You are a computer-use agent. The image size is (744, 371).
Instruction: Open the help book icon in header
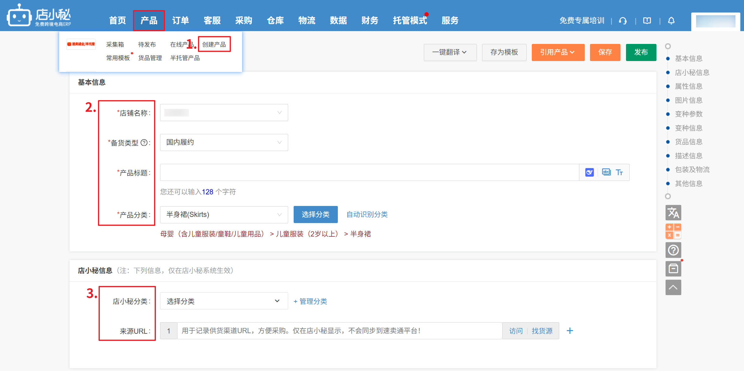tap(647, 20)
